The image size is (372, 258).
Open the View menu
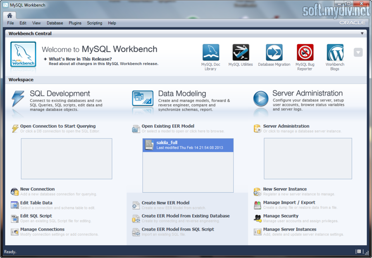[x=36, y=23]
